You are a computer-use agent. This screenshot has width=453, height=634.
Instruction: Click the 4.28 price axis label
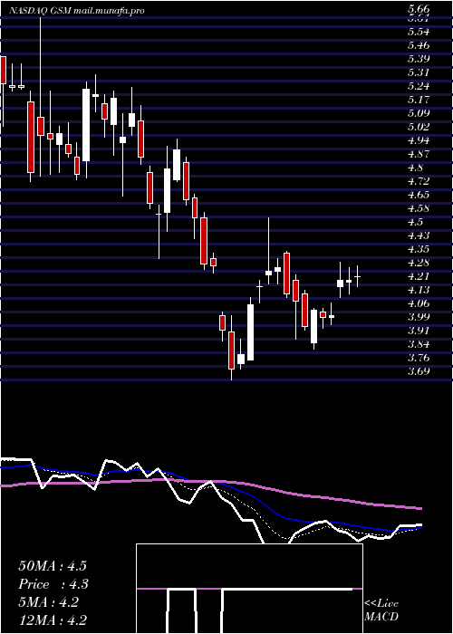point(419,263)
